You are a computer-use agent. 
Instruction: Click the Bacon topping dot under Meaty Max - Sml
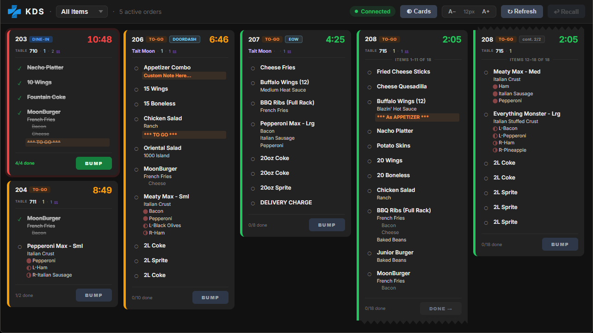coord(146,211)
